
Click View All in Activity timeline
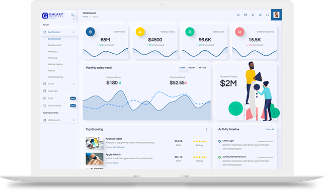(x=270, y=130)
